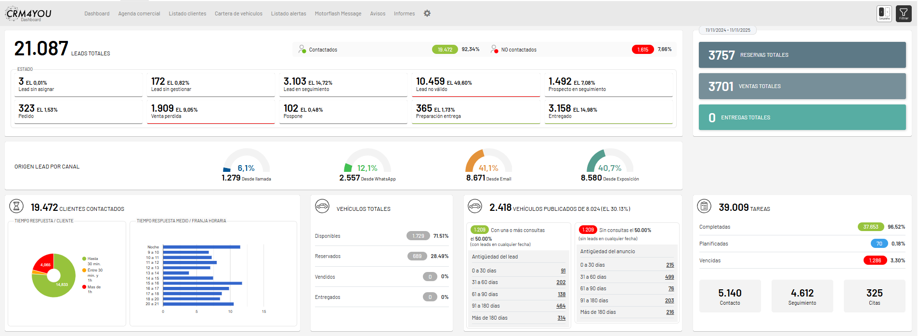Open the Filtrar funnel button
Image resolution: width=918 pixels, height=336 pixels.
click(904, 13)
